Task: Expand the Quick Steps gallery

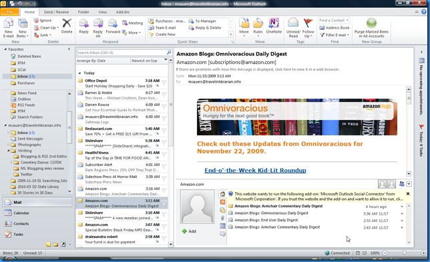Action: tap(231, 35)
